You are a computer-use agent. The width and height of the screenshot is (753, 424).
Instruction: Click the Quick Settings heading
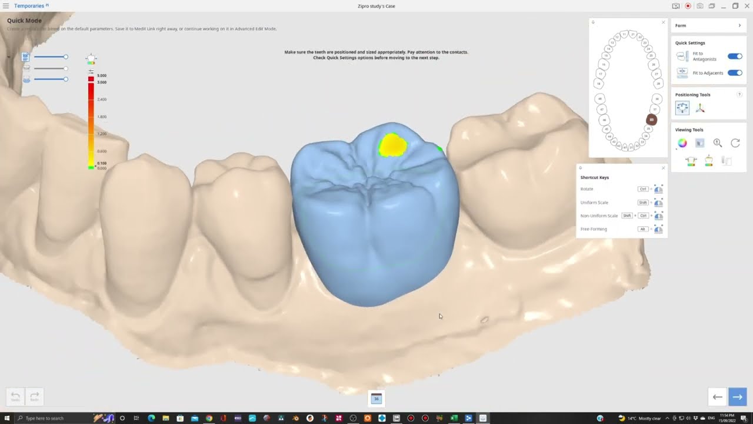pyautogui.click(x=690, y=43)
